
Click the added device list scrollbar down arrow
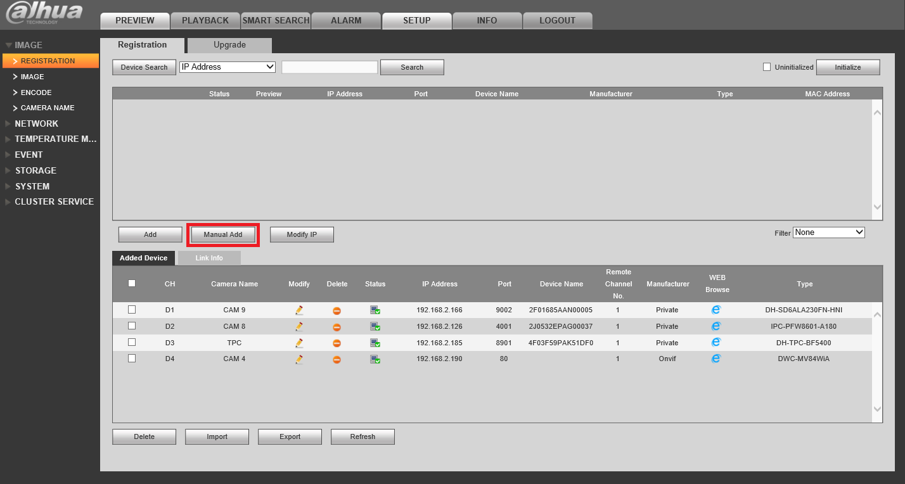point(877,409)
